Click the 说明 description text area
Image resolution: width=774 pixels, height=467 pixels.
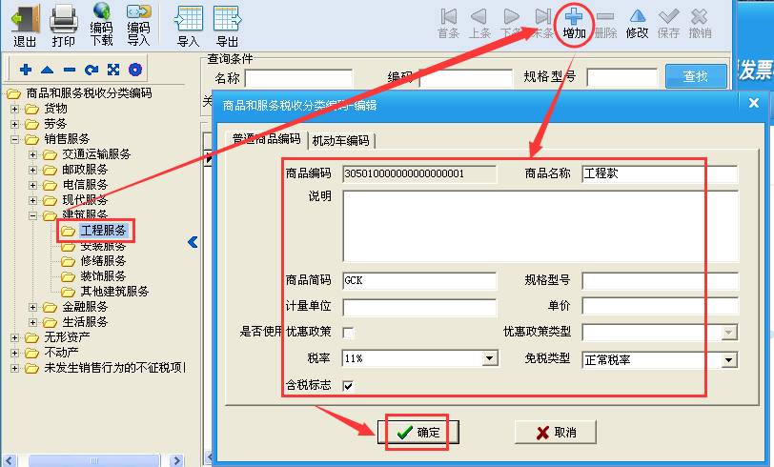point(540,226)
